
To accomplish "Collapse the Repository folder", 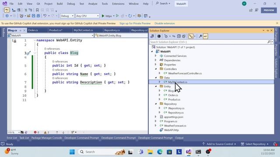I will click(156, 104).
